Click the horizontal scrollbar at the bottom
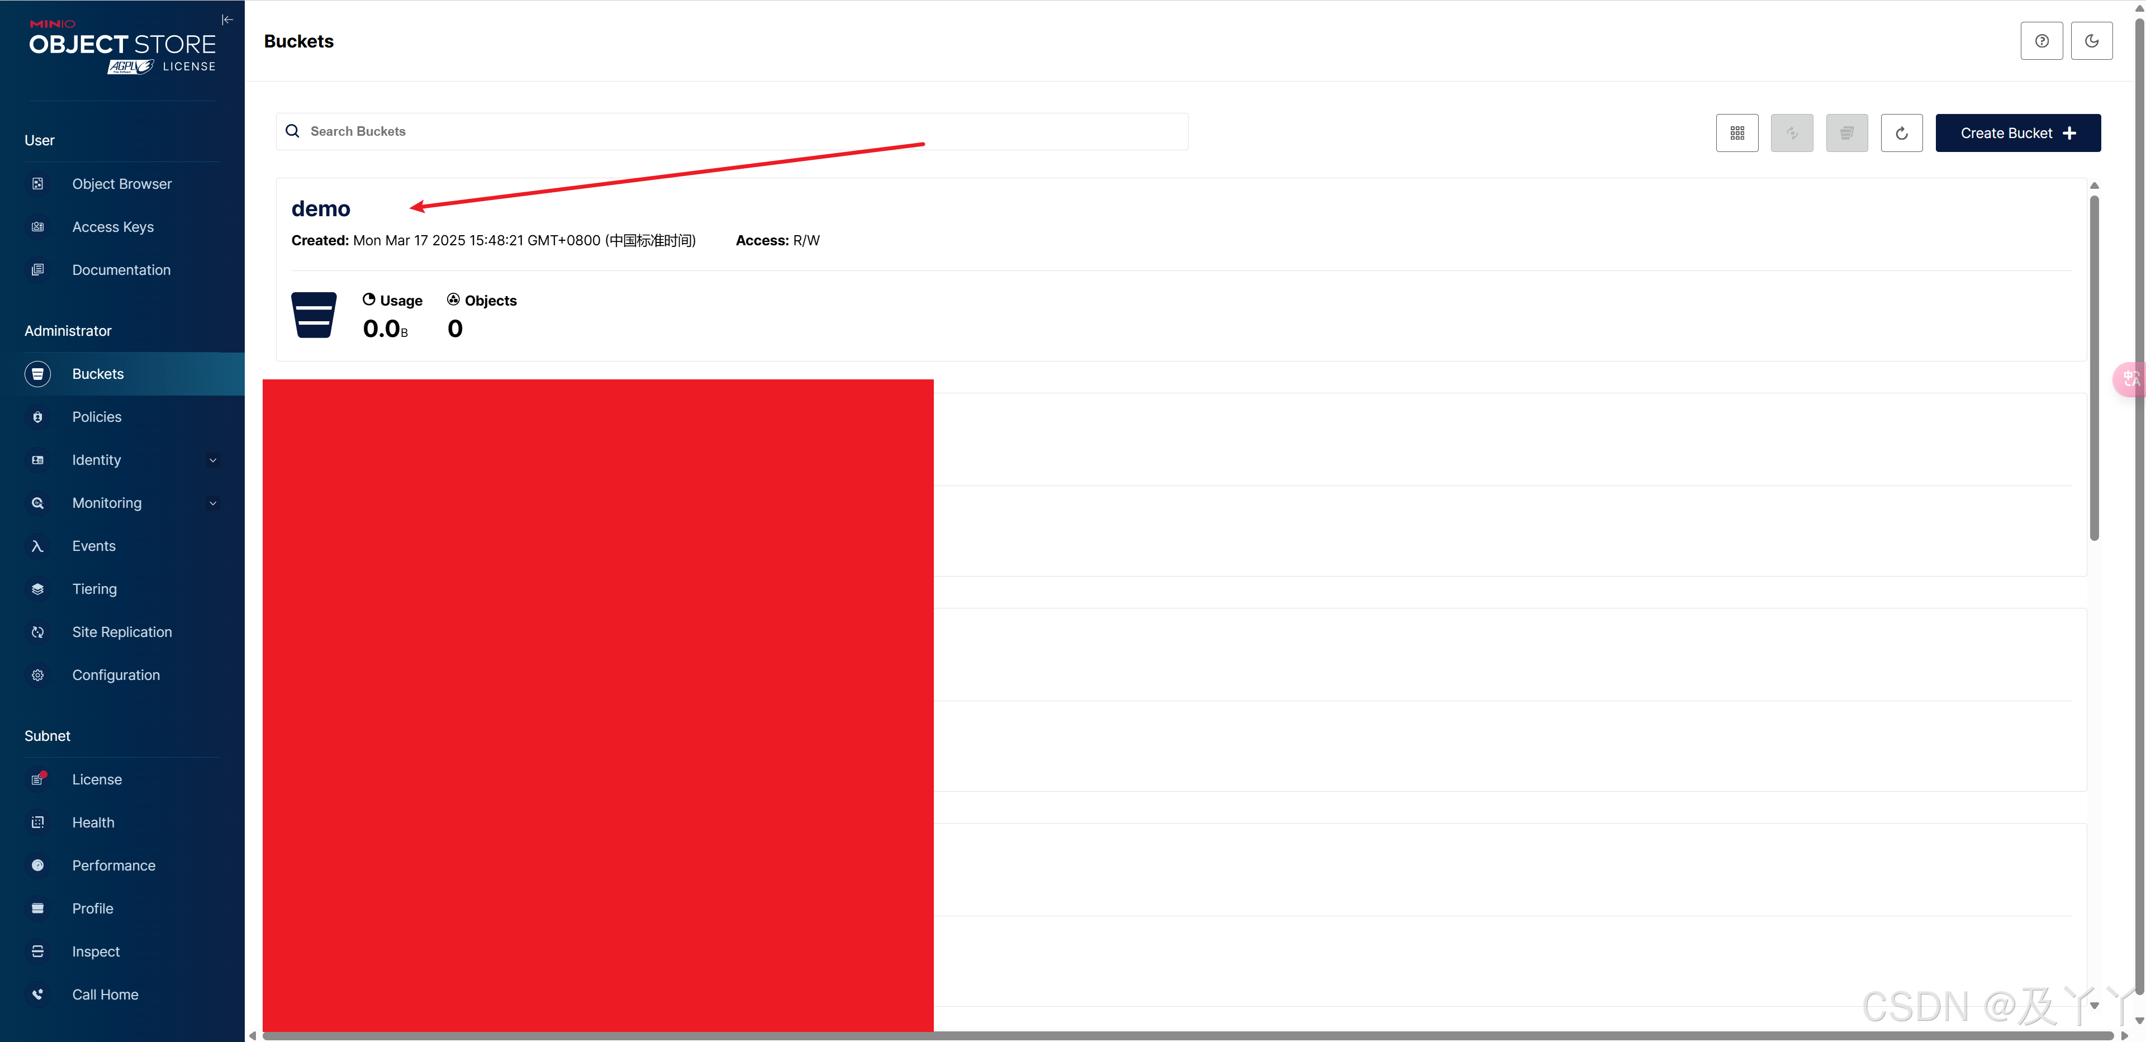The height and width of the screenshot is (1042, 2146). pyautogui.click(x=1188, y=1036)
